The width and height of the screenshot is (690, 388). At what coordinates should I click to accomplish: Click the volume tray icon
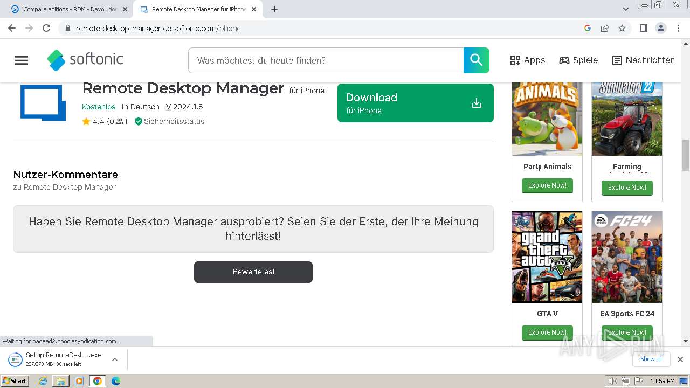(612, 381)
